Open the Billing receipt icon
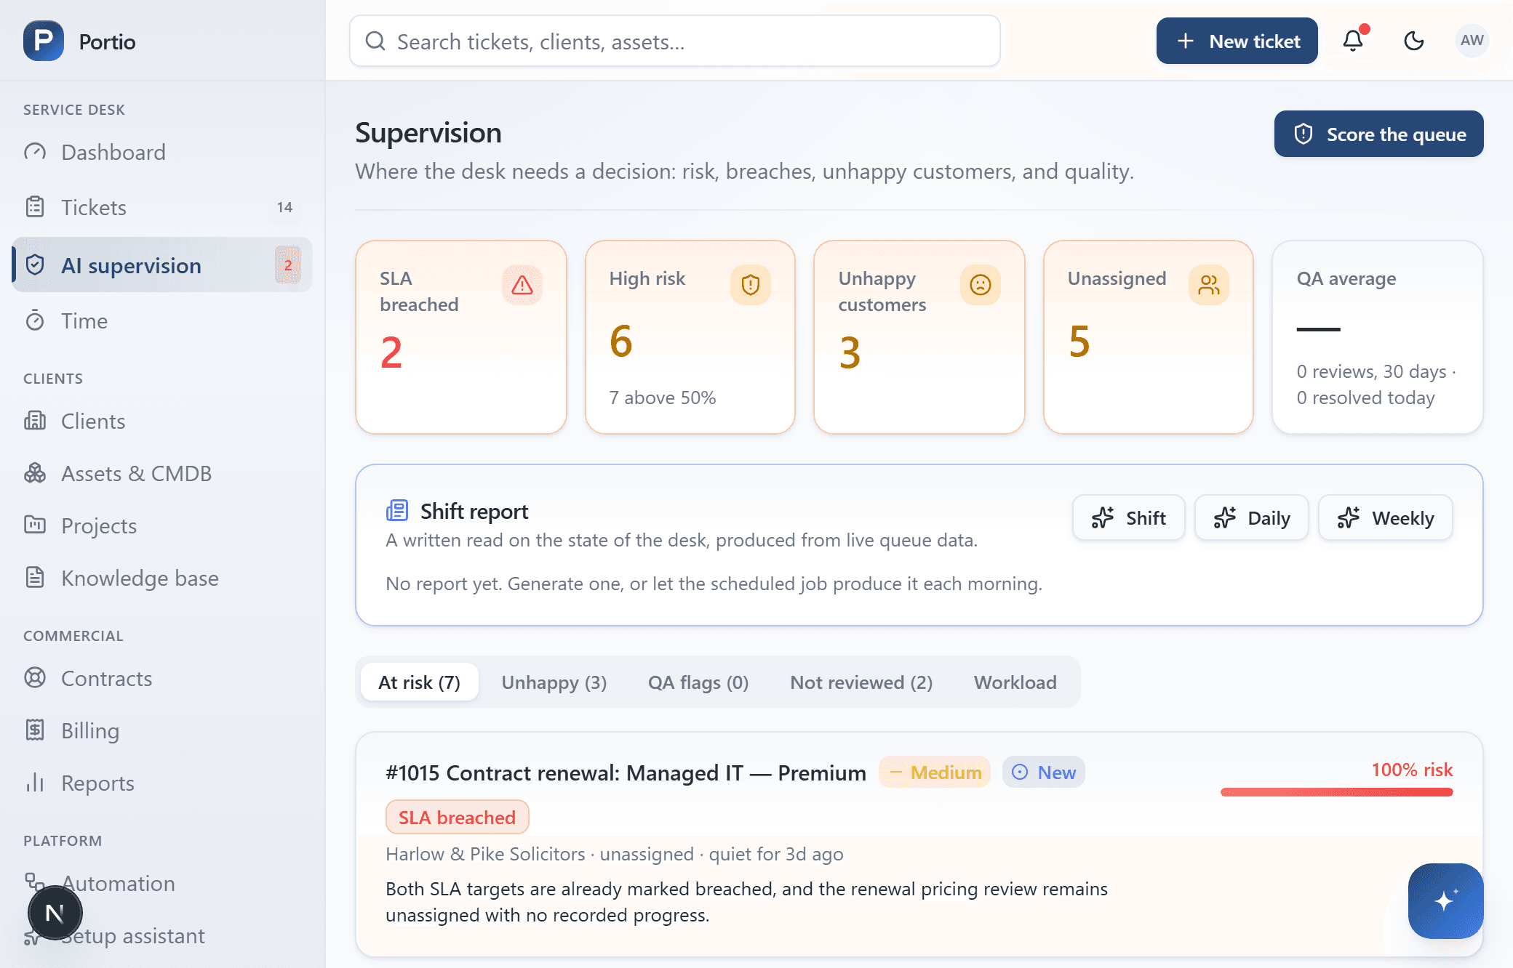This screenshot has width=1513, height=968. 35,730
